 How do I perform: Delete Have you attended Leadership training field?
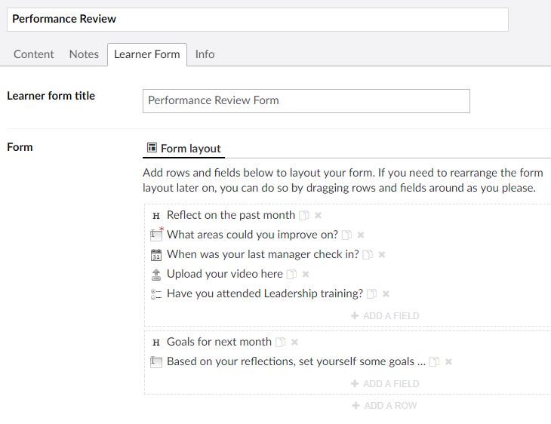point(386,293)
